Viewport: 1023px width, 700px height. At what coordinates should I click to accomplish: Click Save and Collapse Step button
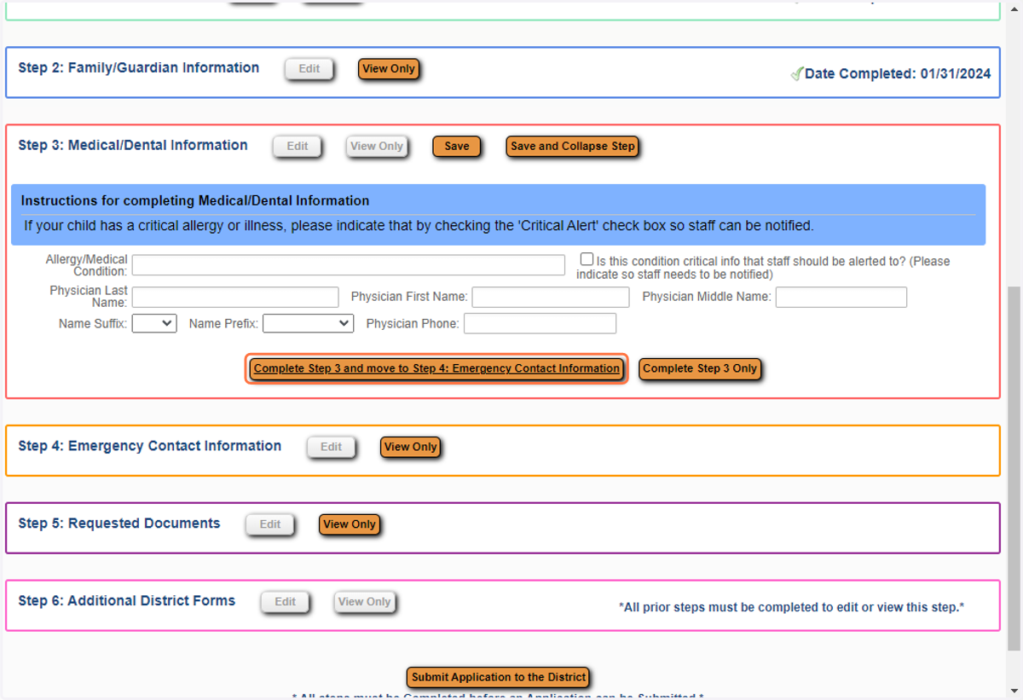(x=573, y=147)
